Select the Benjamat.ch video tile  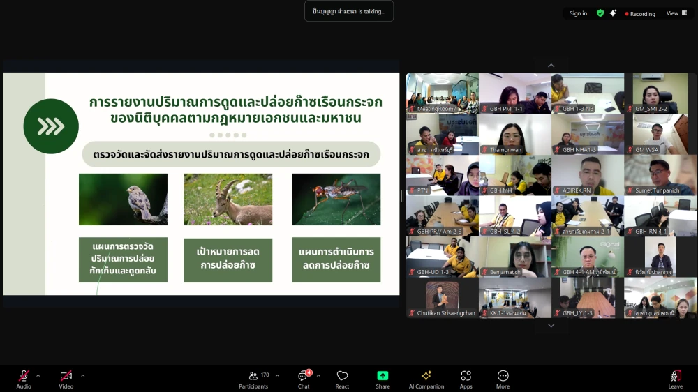pos(515,257)
